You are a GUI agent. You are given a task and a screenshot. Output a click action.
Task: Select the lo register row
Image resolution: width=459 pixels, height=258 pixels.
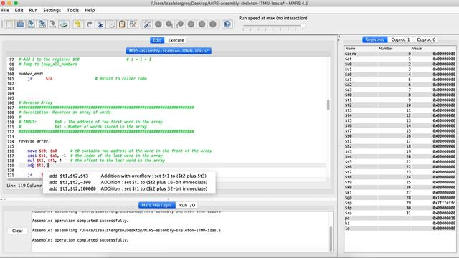coord(400,229)
